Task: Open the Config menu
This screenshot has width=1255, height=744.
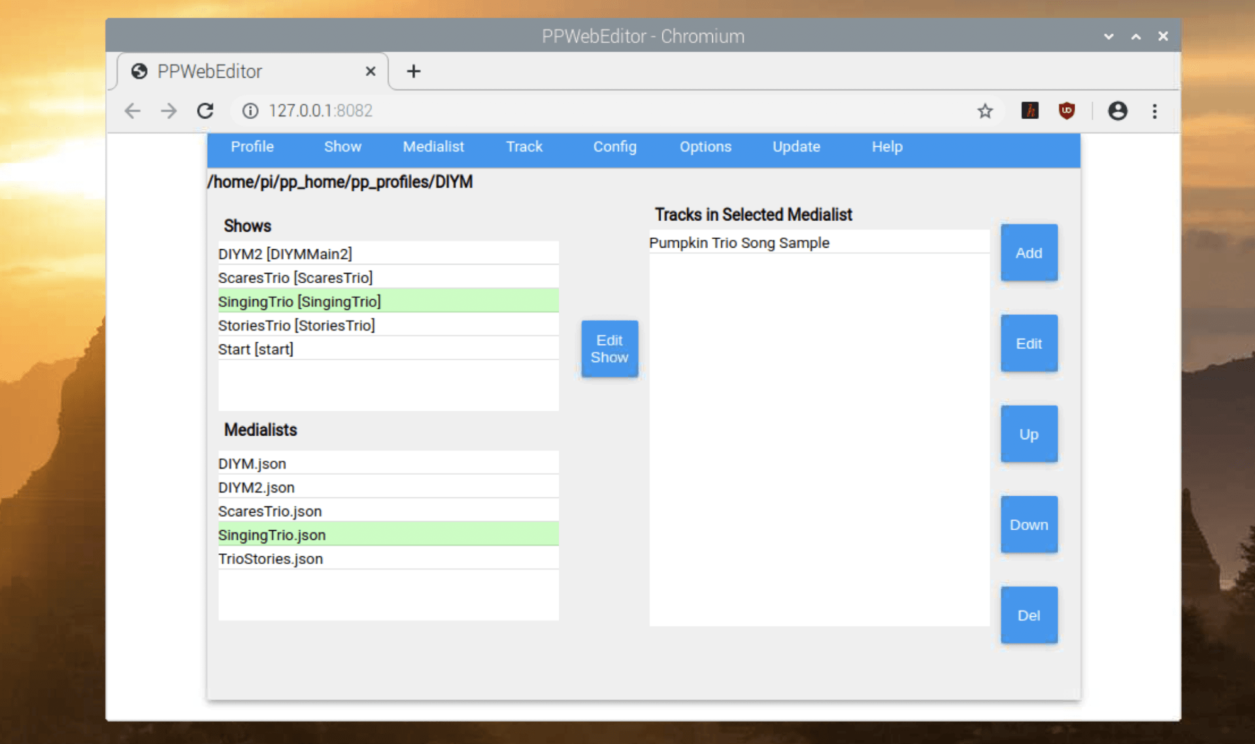Action: (614, 147)
